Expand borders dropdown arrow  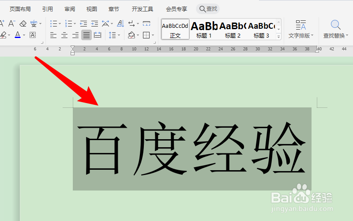pos(153,35)
